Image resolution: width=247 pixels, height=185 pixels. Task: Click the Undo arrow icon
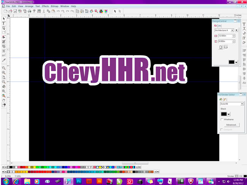[x=58, y=11]
